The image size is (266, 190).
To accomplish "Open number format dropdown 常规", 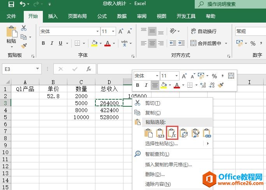I will (250, 32).
